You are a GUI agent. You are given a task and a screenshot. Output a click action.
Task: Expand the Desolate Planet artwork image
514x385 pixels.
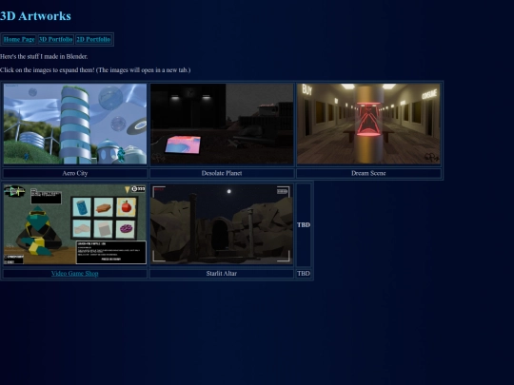pos(222,124)
